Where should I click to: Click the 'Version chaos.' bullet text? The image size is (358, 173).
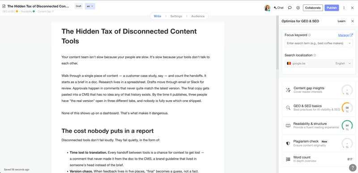(81, 171)
